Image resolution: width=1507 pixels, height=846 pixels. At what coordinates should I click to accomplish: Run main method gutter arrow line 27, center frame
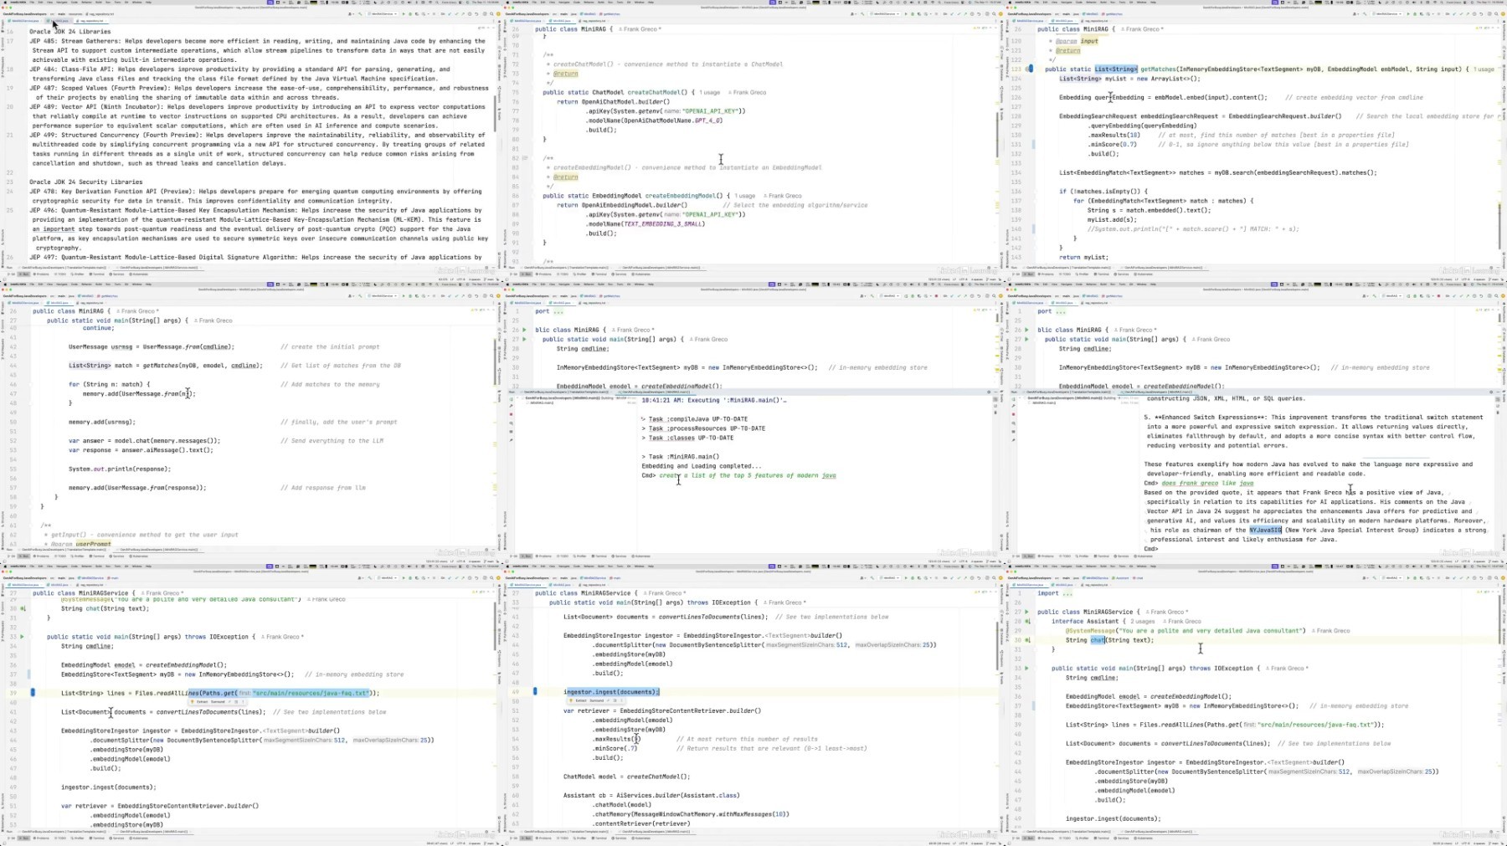(x=525, y=339)
